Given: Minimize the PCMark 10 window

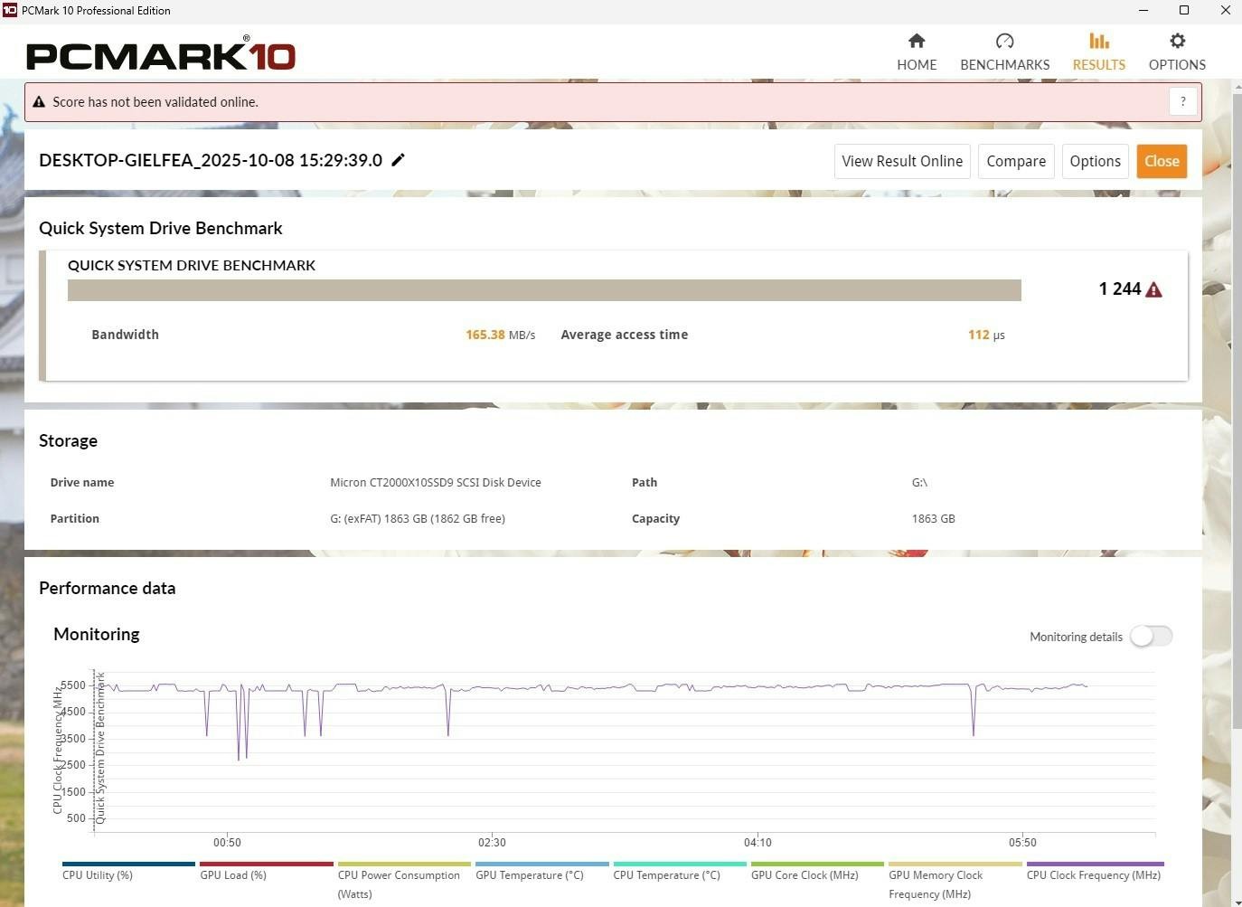Looking at the screenshot, I should 1143,11.
